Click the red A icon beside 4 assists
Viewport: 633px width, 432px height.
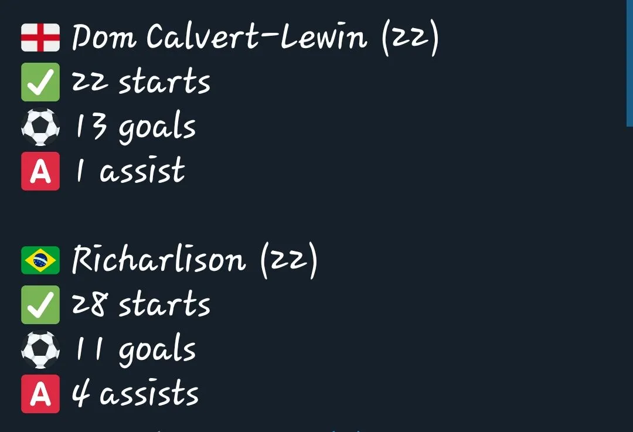40,394
